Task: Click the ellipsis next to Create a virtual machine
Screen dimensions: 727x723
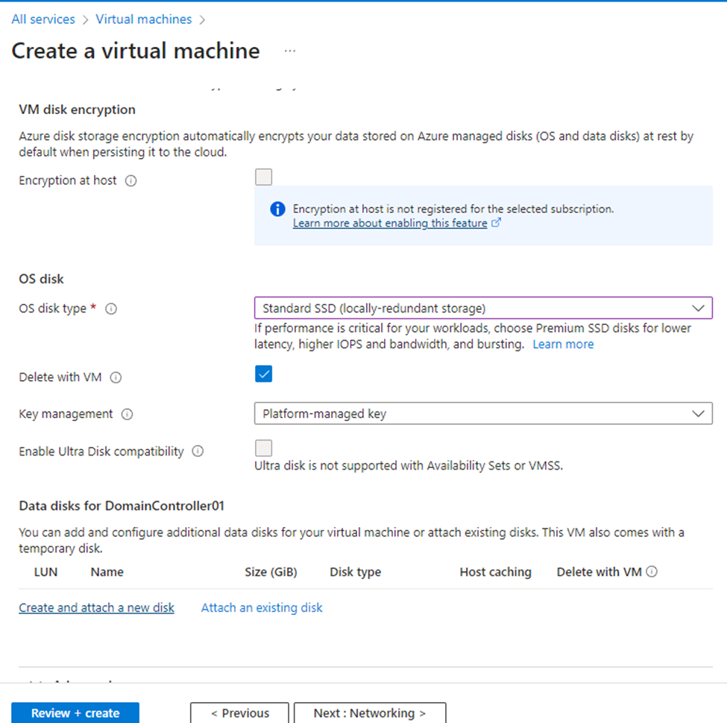Action: click(289, 52)
